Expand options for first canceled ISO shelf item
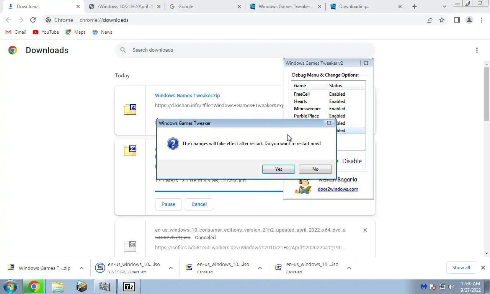490x294 pixels. 260,268
